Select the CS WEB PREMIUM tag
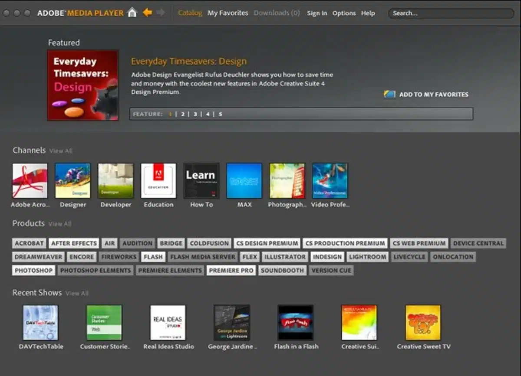The image size is (521, 376). click(x=419, y=243)
